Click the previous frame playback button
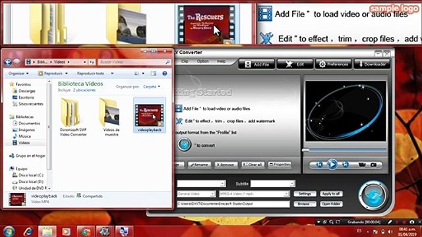This screenshot has height=237, width=422. click(x=319, y=165)
